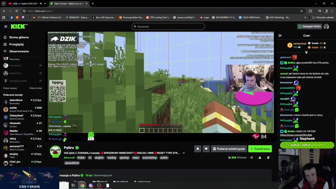Open the media control icon in Chrome
Image resolution: width=336 pixels, height=189 pixels.
[x=319, y=11]
